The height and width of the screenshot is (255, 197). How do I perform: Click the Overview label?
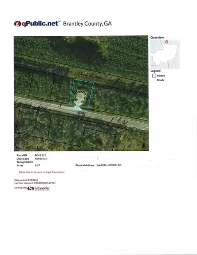point(157,37)
